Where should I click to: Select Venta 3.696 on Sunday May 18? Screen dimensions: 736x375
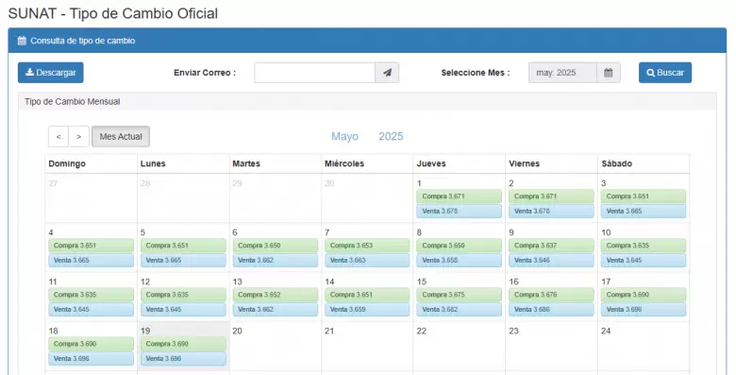[91, 359]
